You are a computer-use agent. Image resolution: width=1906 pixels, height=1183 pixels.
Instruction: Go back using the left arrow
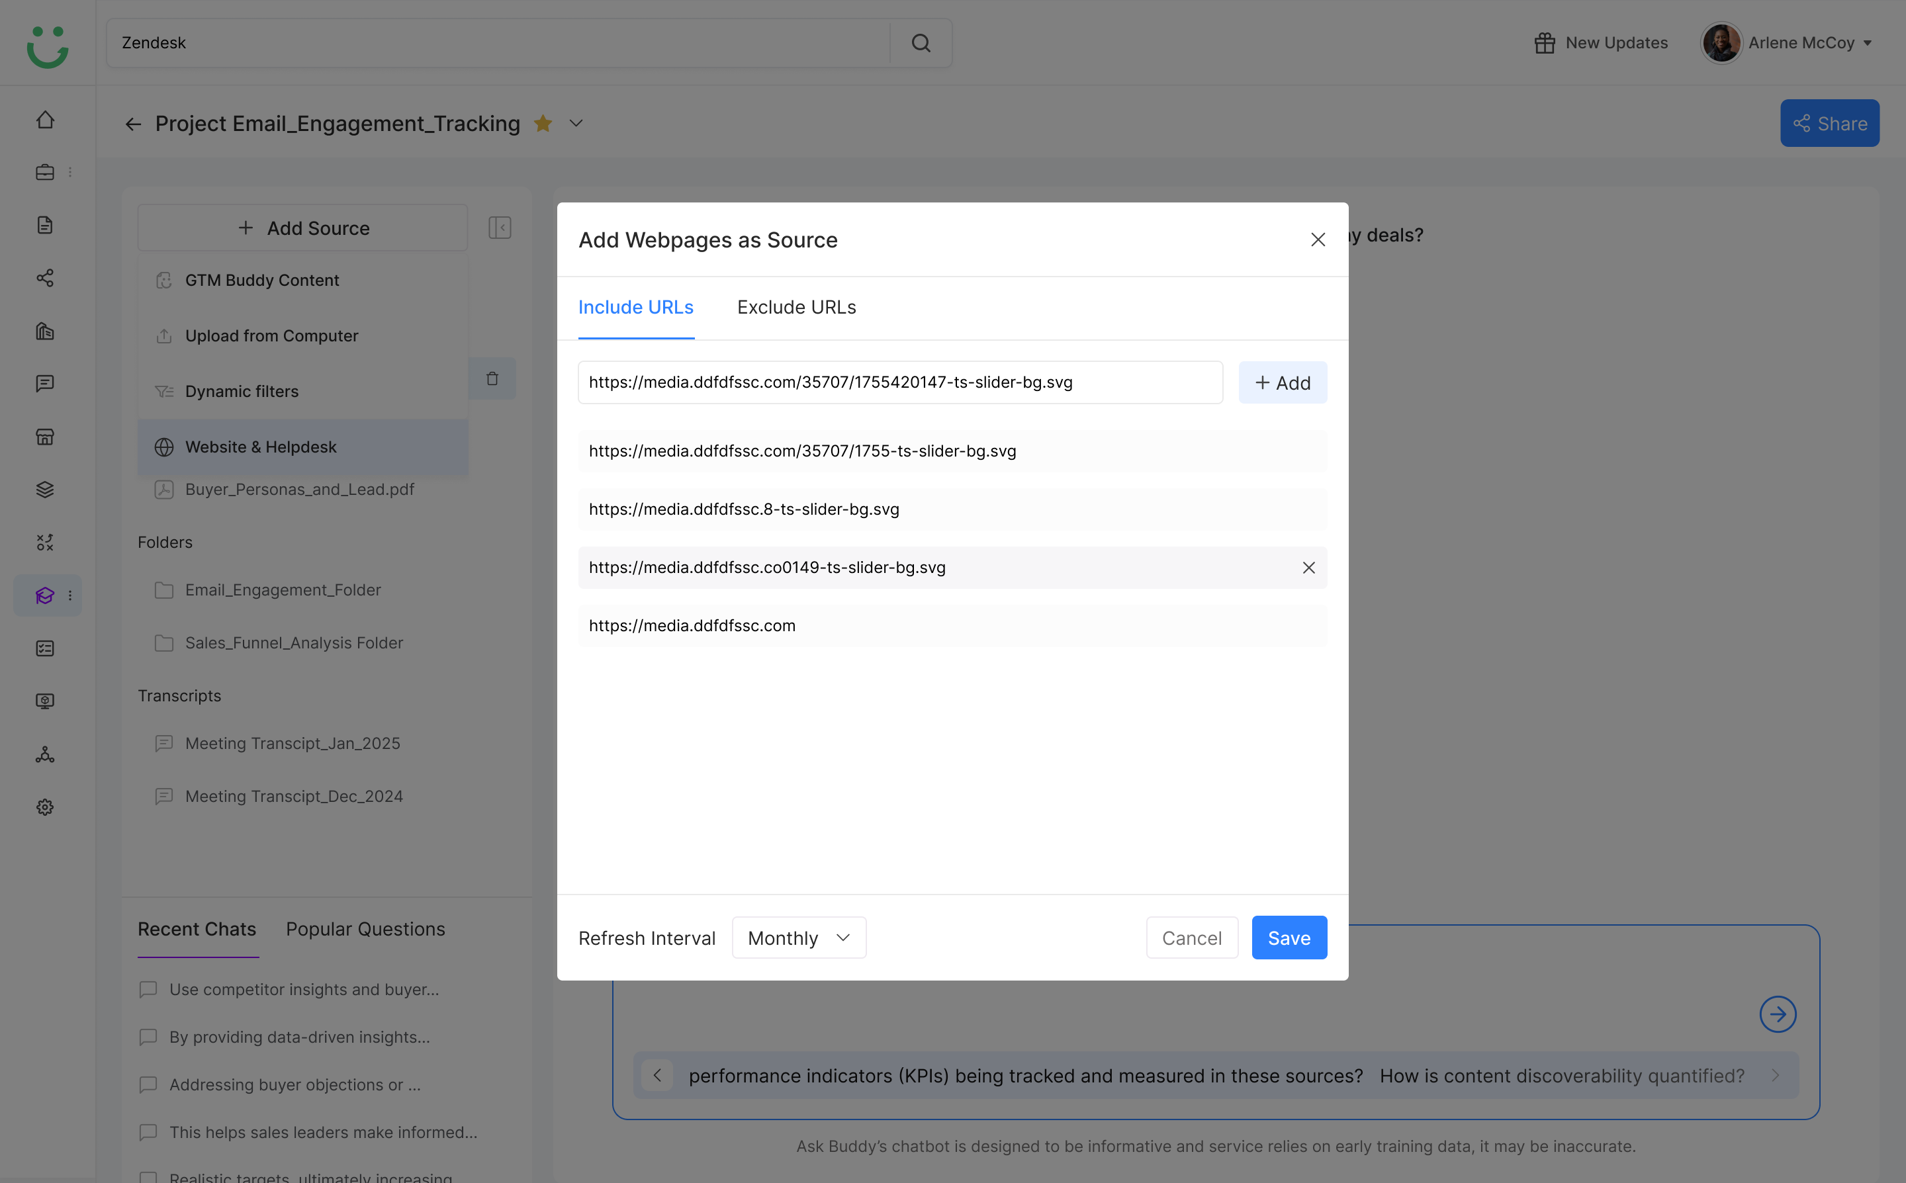click(x=133, y=124)
